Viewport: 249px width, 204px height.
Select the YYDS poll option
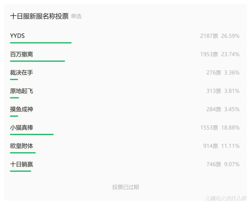(x=17, y=36)
